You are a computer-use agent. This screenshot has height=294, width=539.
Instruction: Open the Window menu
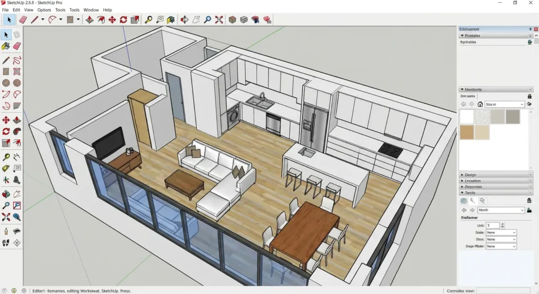[91, 10]
